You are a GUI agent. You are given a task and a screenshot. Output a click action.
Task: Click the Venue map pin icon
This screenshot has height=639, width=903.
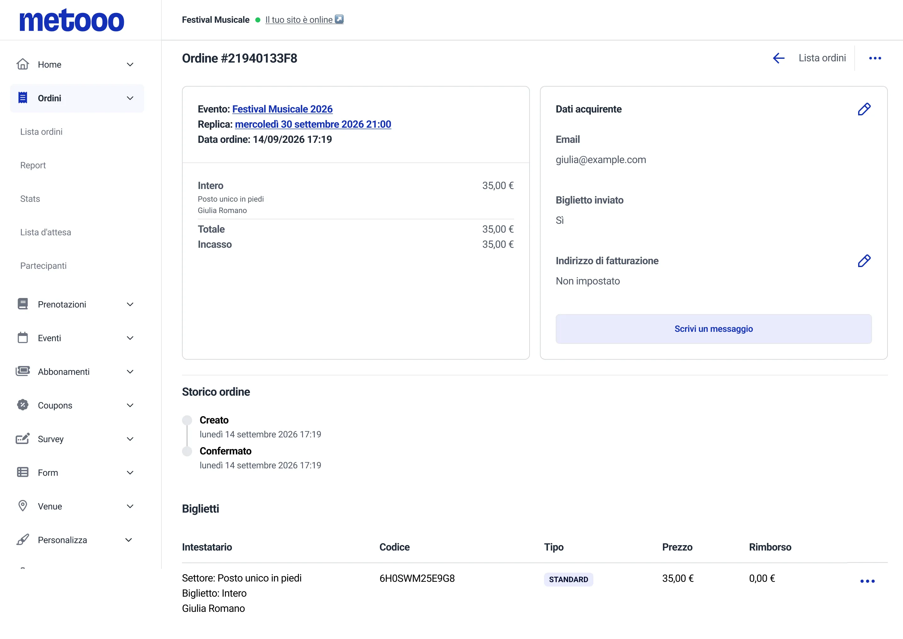click(x=23, y=506)
